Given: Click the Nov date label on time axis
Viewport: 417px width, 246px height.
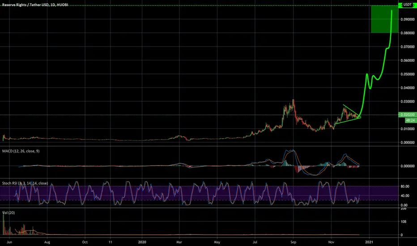Looking at the screenshot, I should click(x=331, y=242).
